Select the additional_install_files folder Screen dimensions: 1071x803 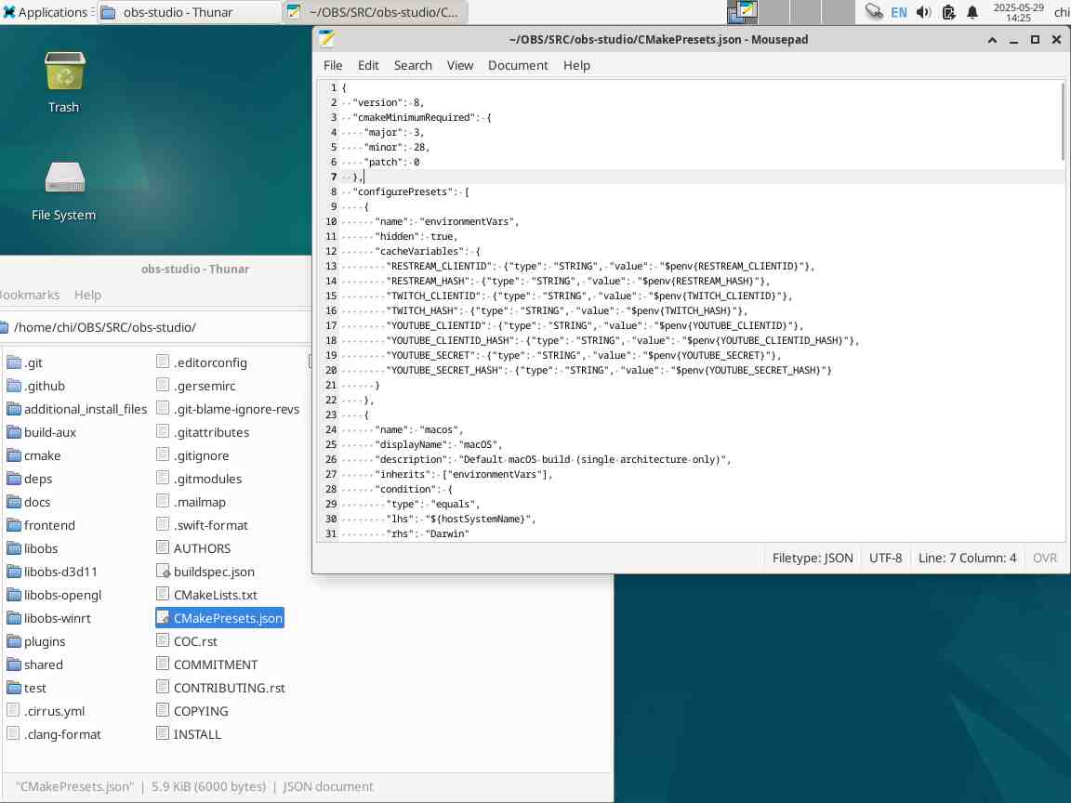pyautogui.click(x=76, y=409)
